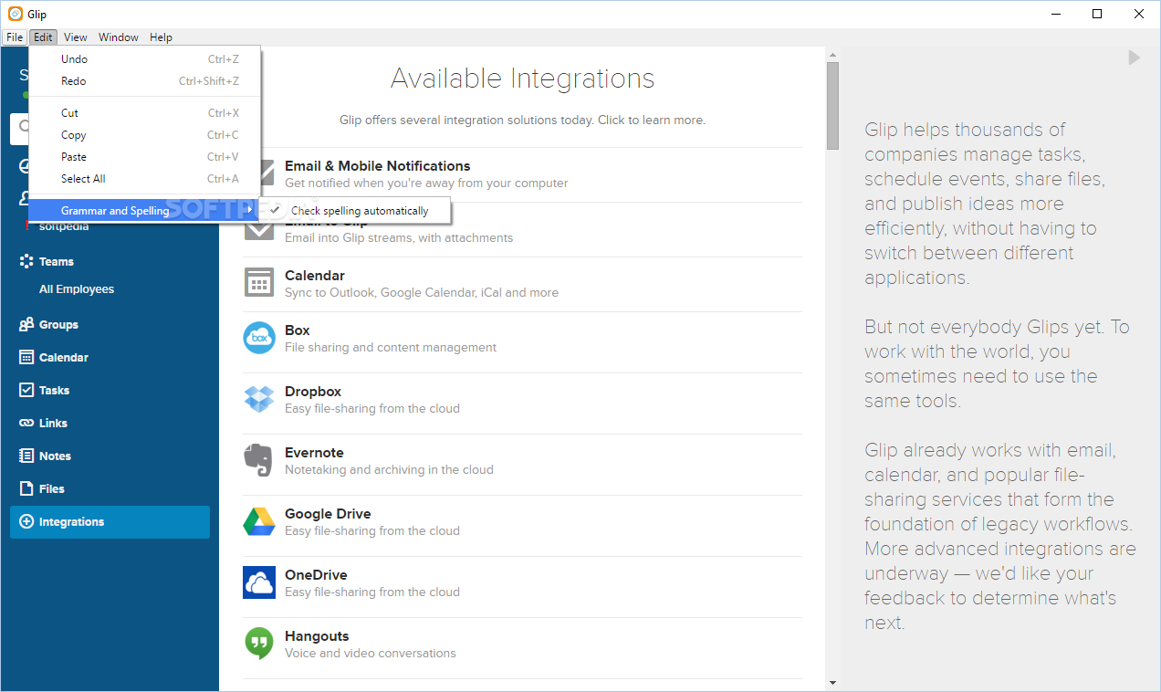Image resolution: width=1161 pixels, height=692 pixels.
Task: Open the OneDrive integration title
Action: (x=316, y=575)
